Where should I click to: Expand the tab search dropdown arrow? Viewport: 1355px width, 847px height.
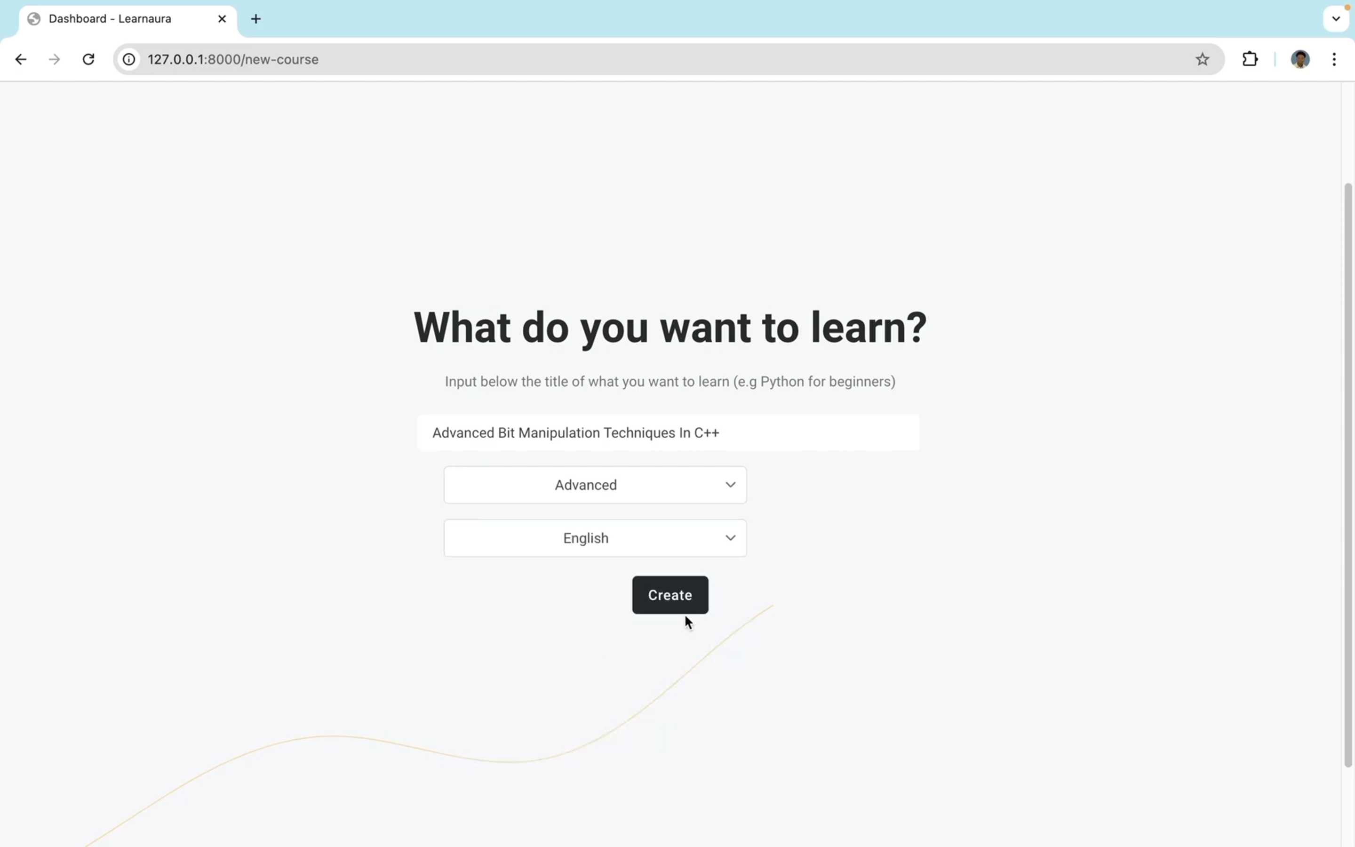[1336, 19]
